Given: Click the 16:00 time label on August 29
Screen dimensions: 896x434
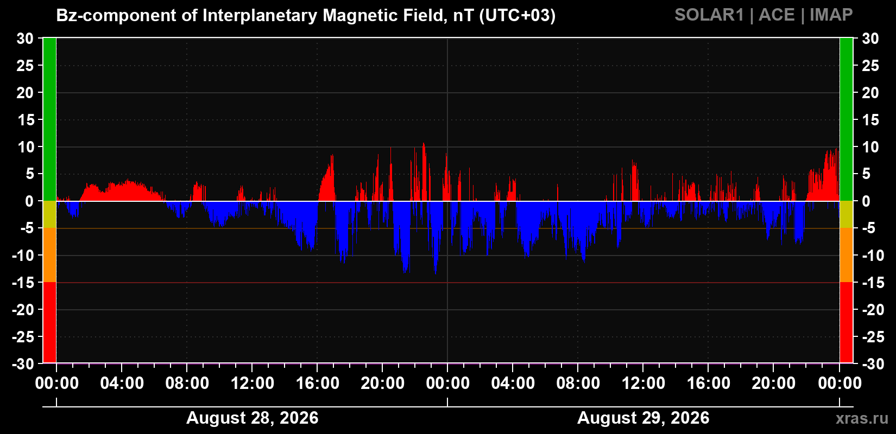Looking at the screenshot, I should 709,384.
